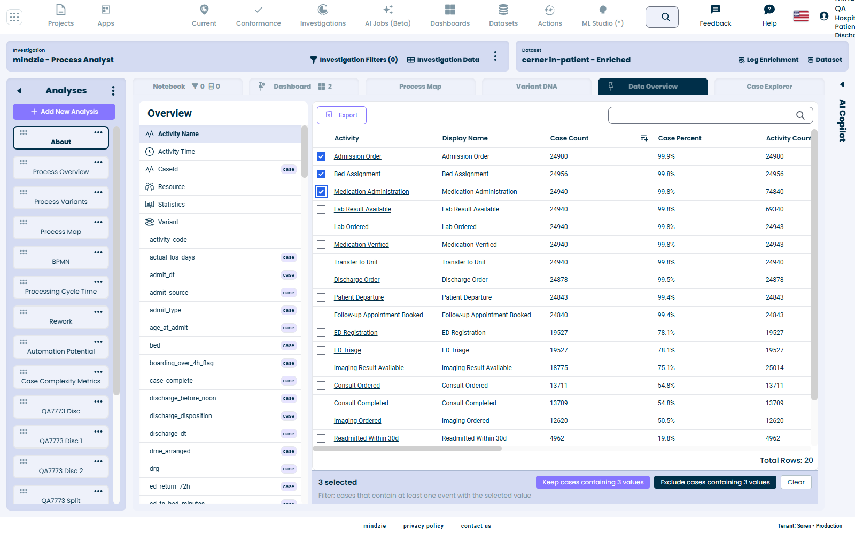Image resolution: width=855 pixels, height=534 pixels.
Task: Click Keep cases containing 3 values
Action: (593, 482)
